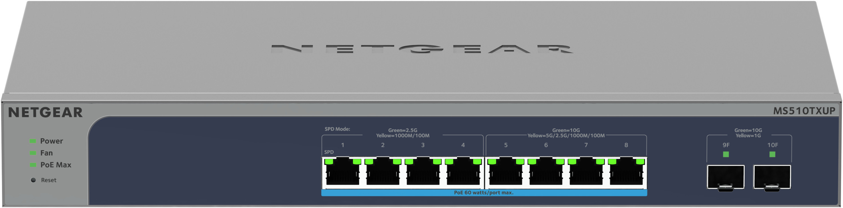Click the '10F' port label
843x208 pixels.
coord(772,145)
